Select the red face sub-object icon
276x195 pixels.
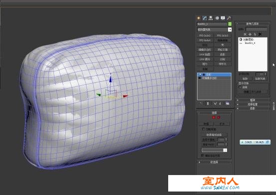click(219, 117)
